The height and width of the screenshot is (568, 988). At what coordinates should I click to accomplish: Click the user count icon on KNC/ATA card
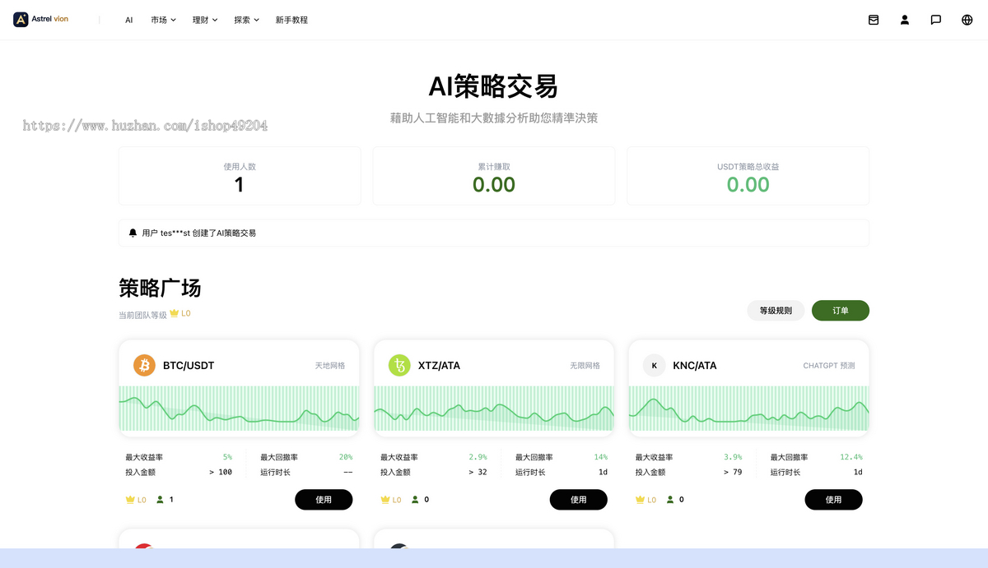click(x=670, y=499)
